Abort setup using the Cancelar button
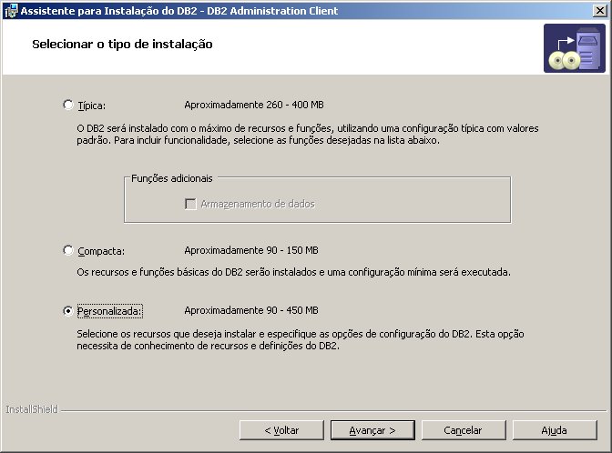This screenshot has height=453, width=612. [x=464, y=430]
